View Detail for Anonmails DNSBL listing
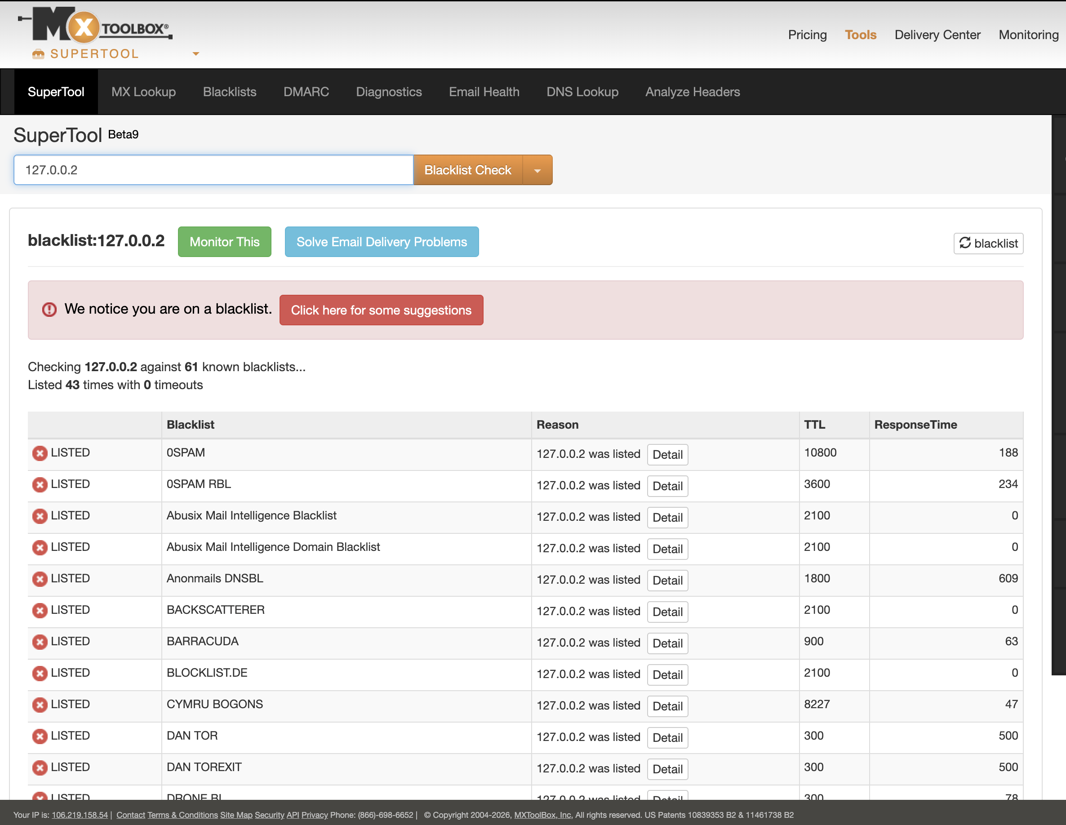Viewport: 1066px width, 825px height. point(667,580)
